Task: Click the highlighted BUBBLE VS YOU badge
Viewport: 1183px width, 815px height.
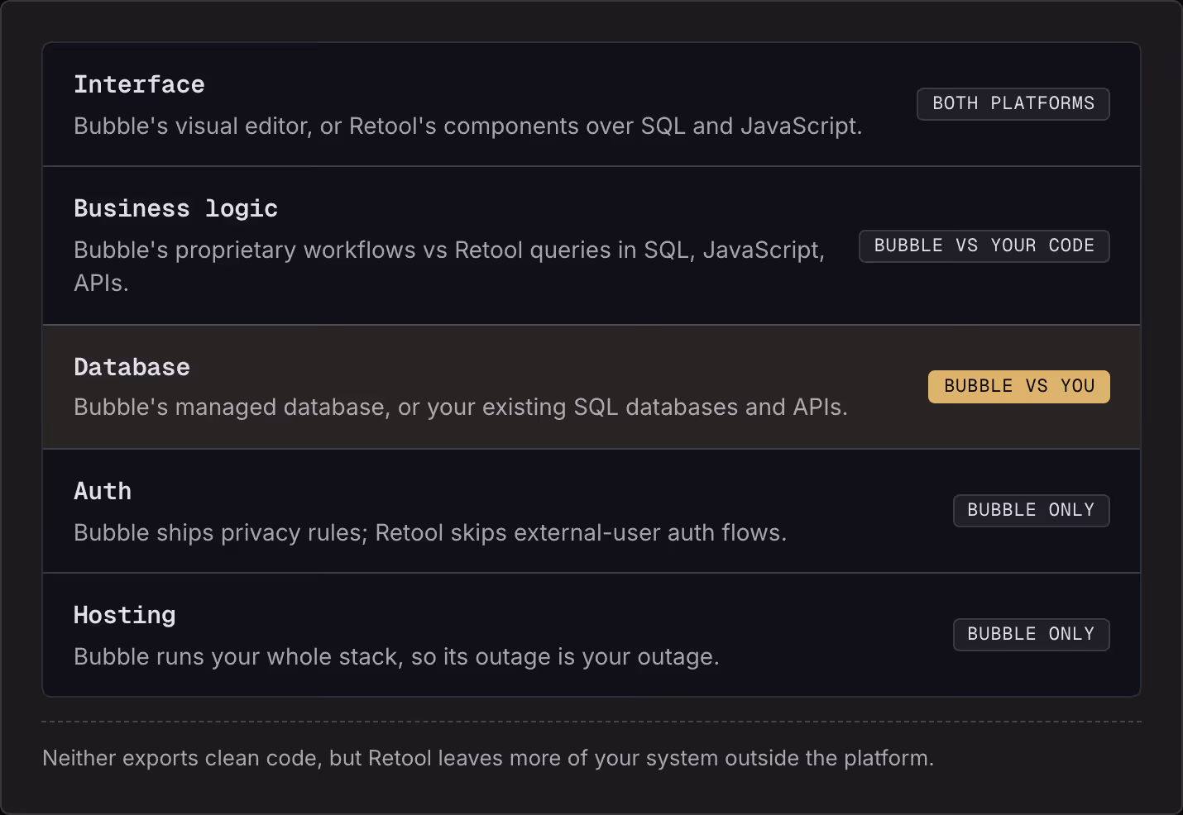Action: point(1018,387)
